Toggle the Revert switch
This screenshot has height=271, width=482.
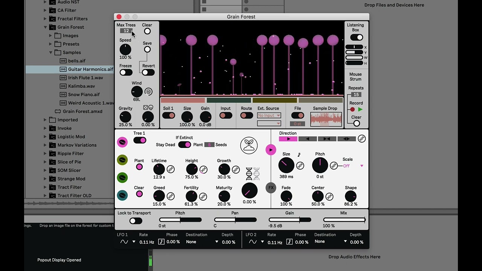[x=148, y=72]
